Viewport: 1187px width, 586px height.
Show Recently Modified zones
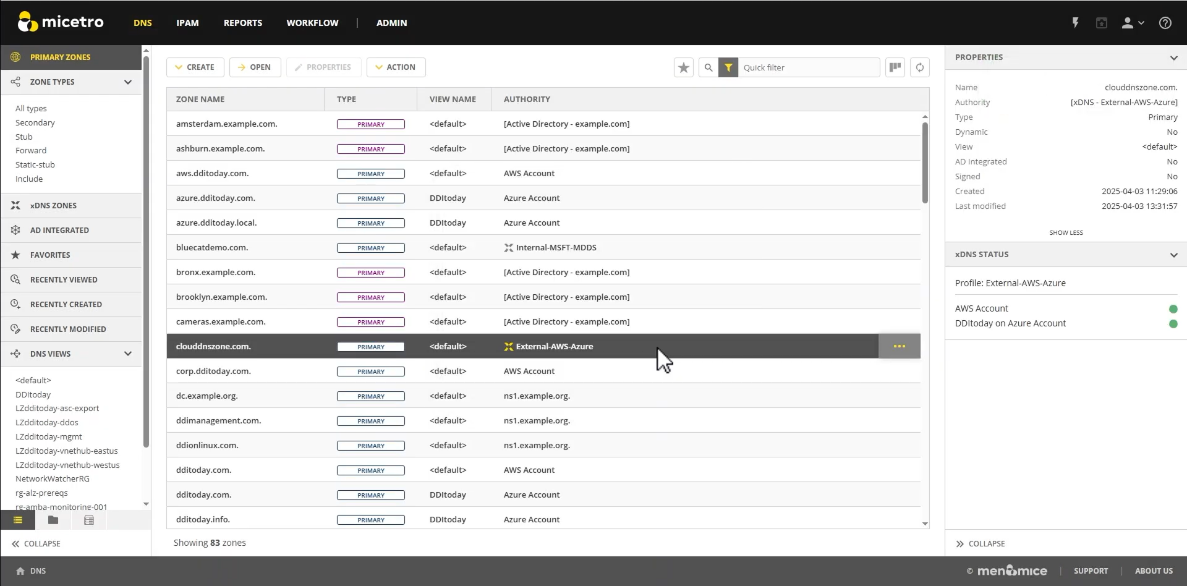coord(71,329)
